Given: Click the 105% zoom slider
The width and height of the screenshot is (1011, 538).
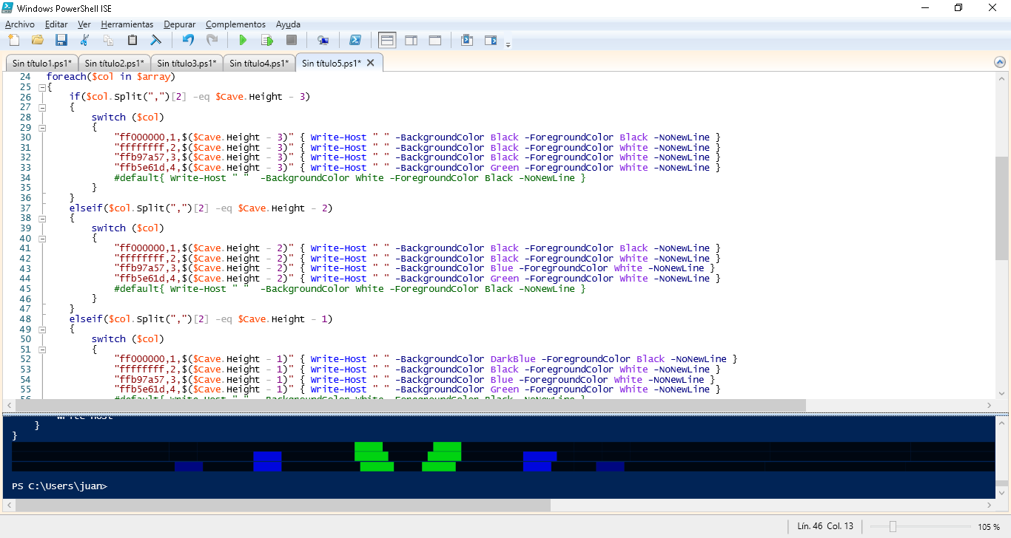Looking at the screenshot, I should [x=895, y=526].
